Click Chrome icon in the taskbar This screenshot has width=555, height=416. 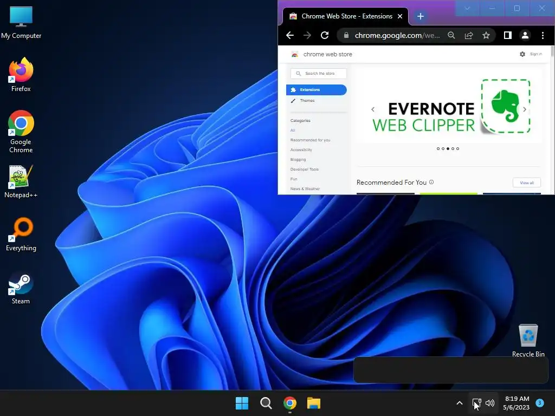pos(290,403)
